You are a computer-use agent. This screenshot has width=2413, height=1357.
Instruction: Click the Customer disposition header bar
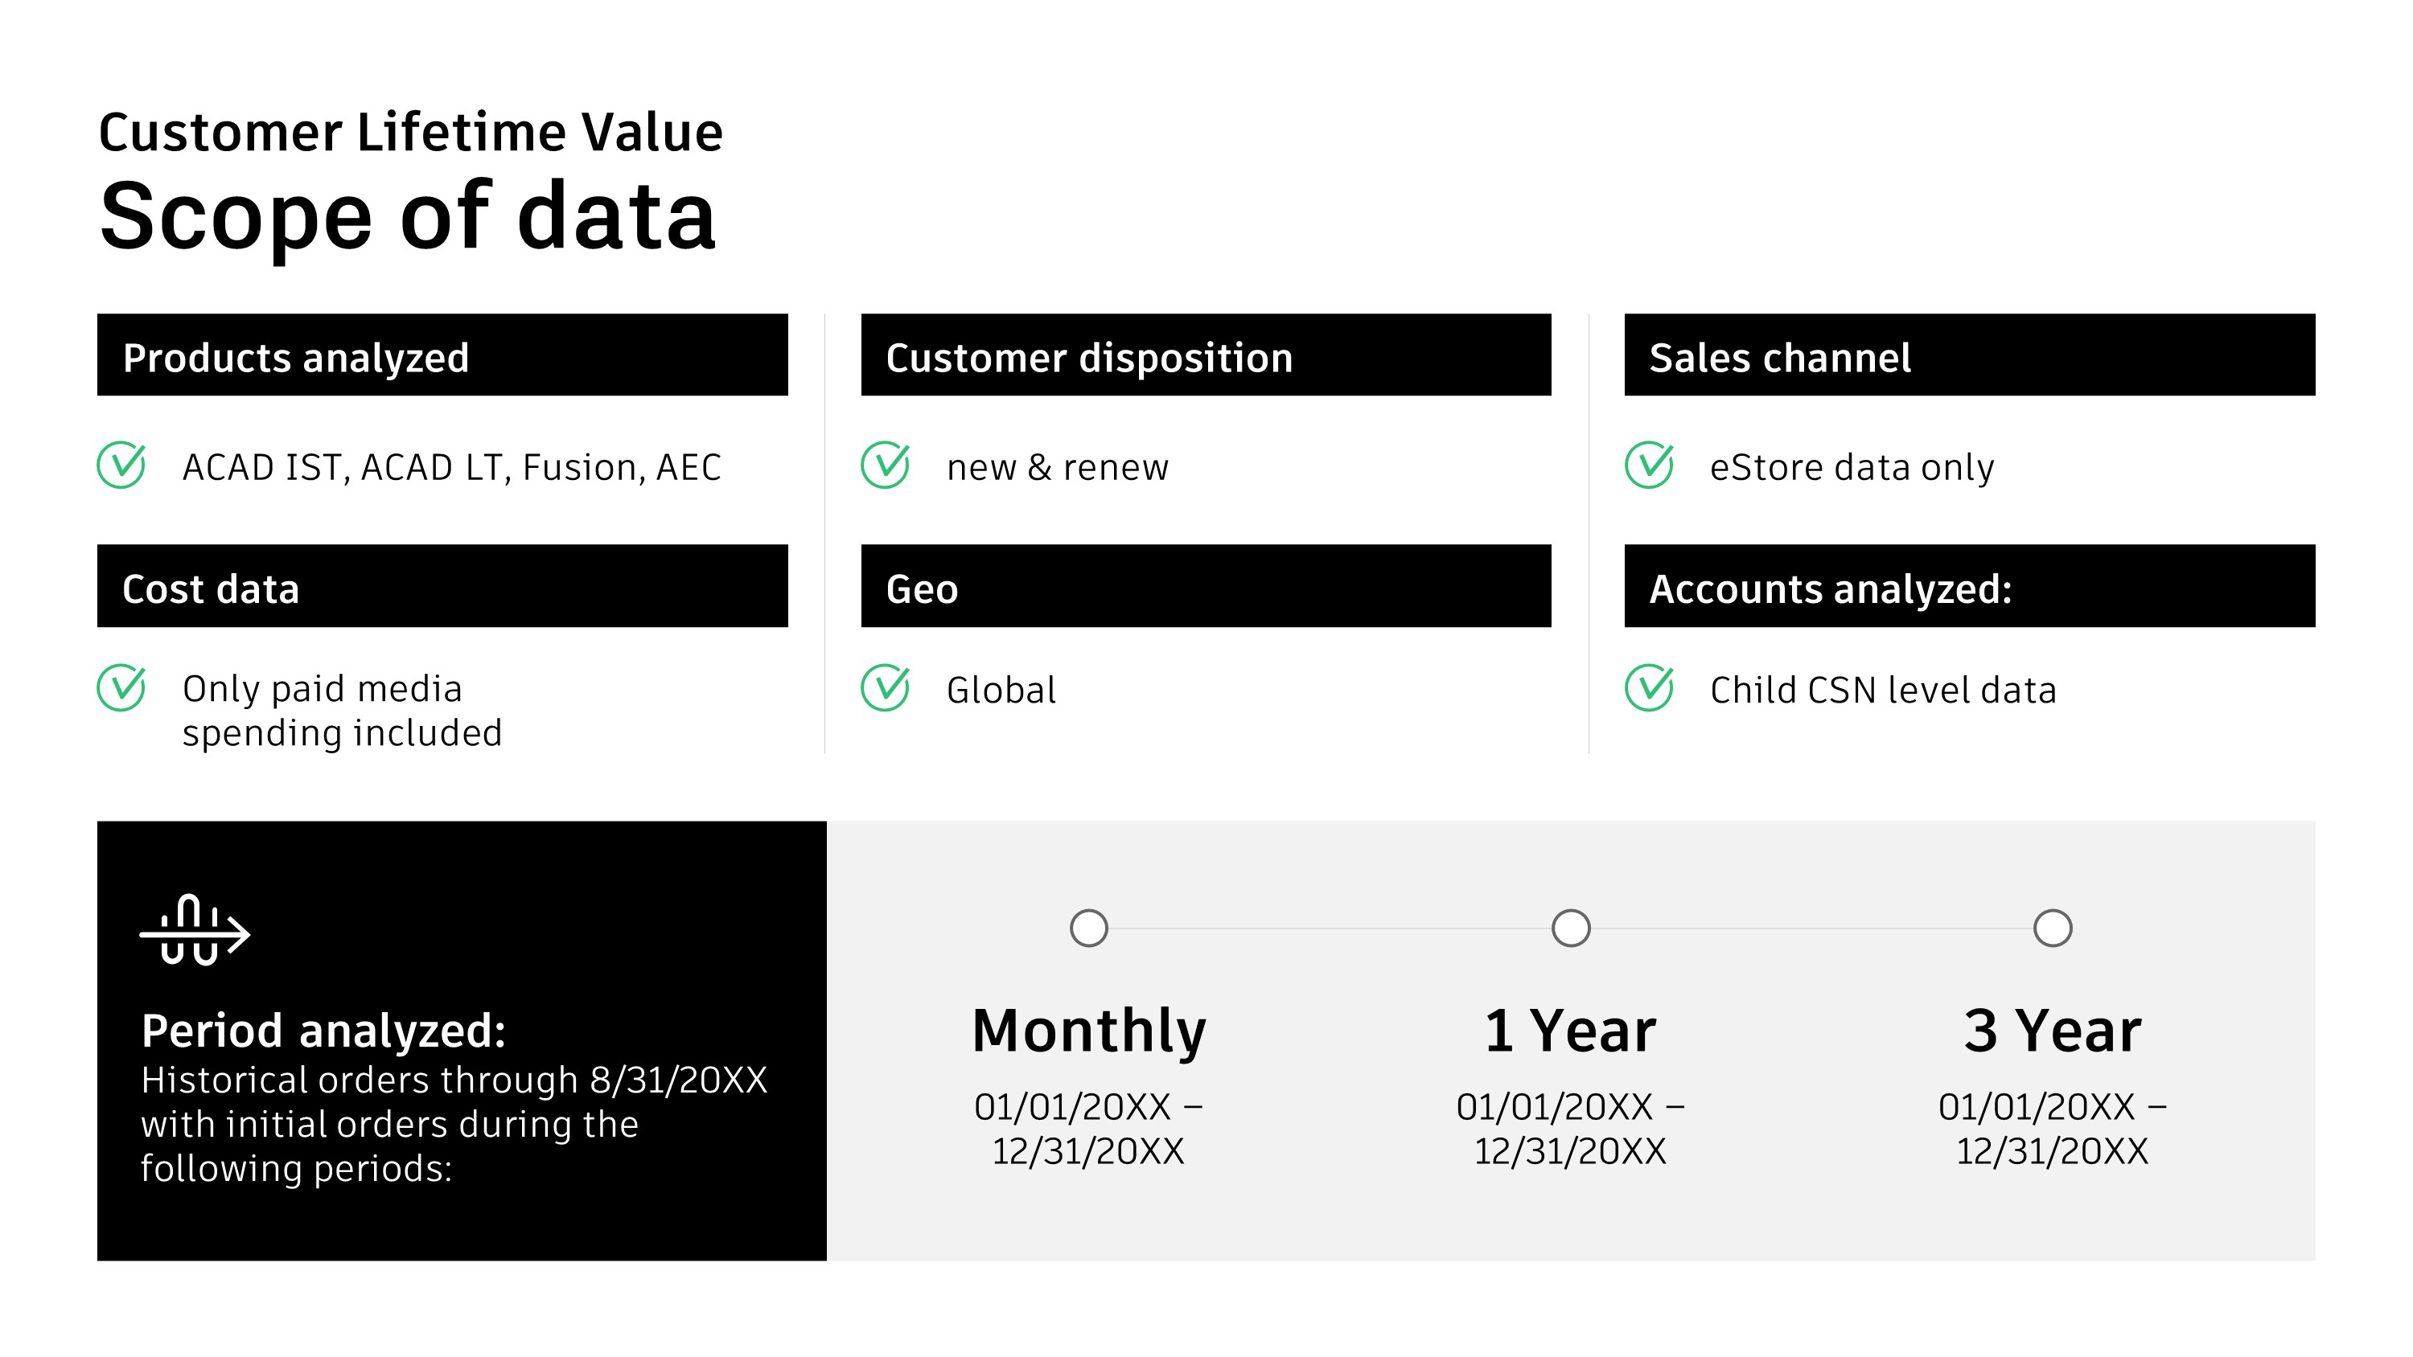coord(1206,355)
